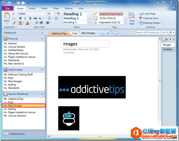Open the Meeting Details menu
179x141 pixels.
pyautogui.click(x=151, y=23)
